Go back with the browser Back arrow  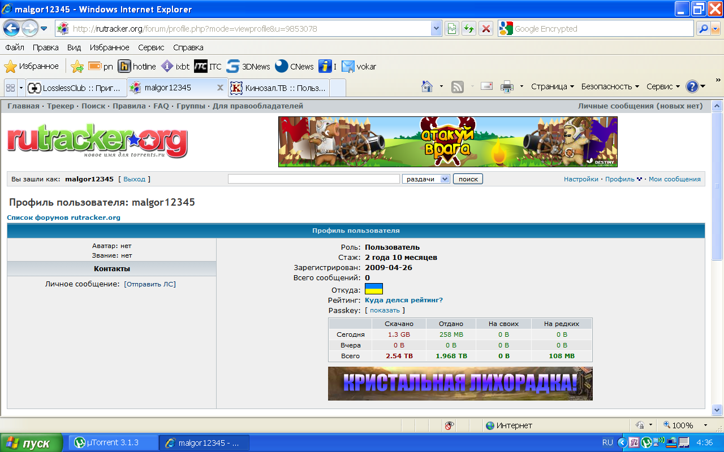(12, 28)
